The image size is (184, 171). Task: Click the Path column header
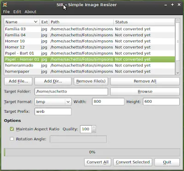(x=81, y=22)
